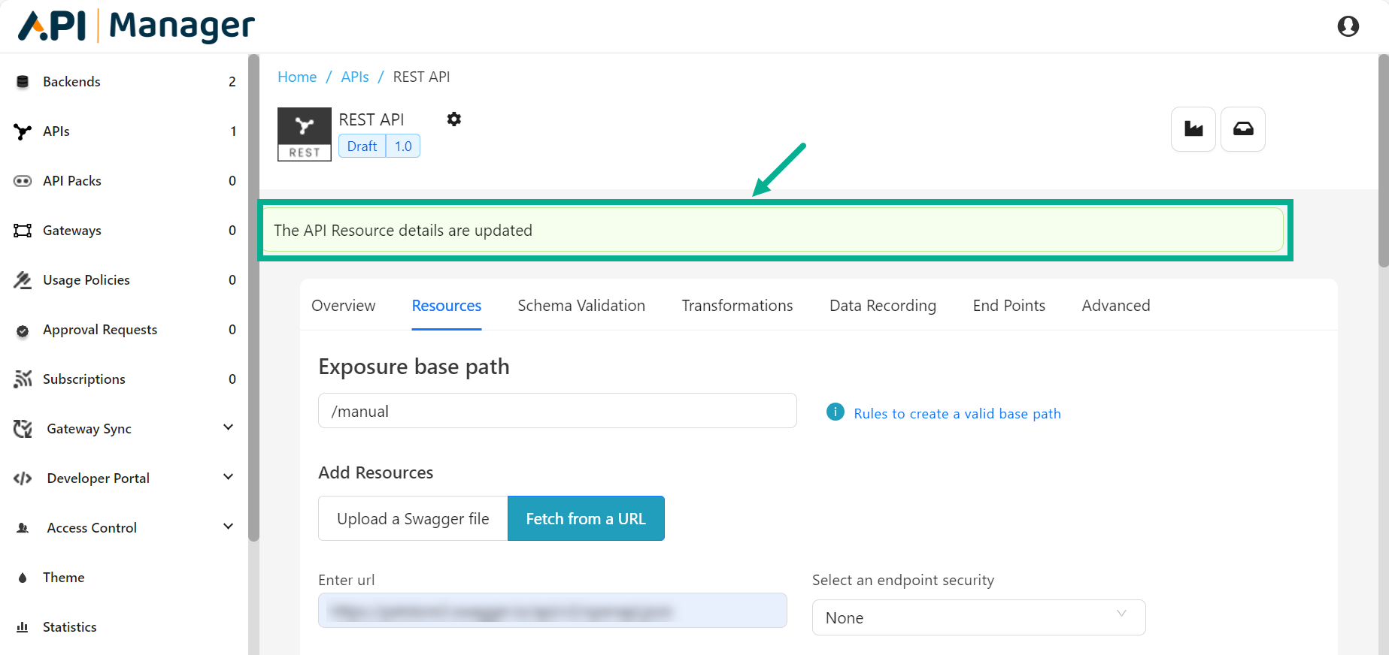The image size is (1389, 655).
Task: Open the endpoint security dropdown
Action: point(978,617)
